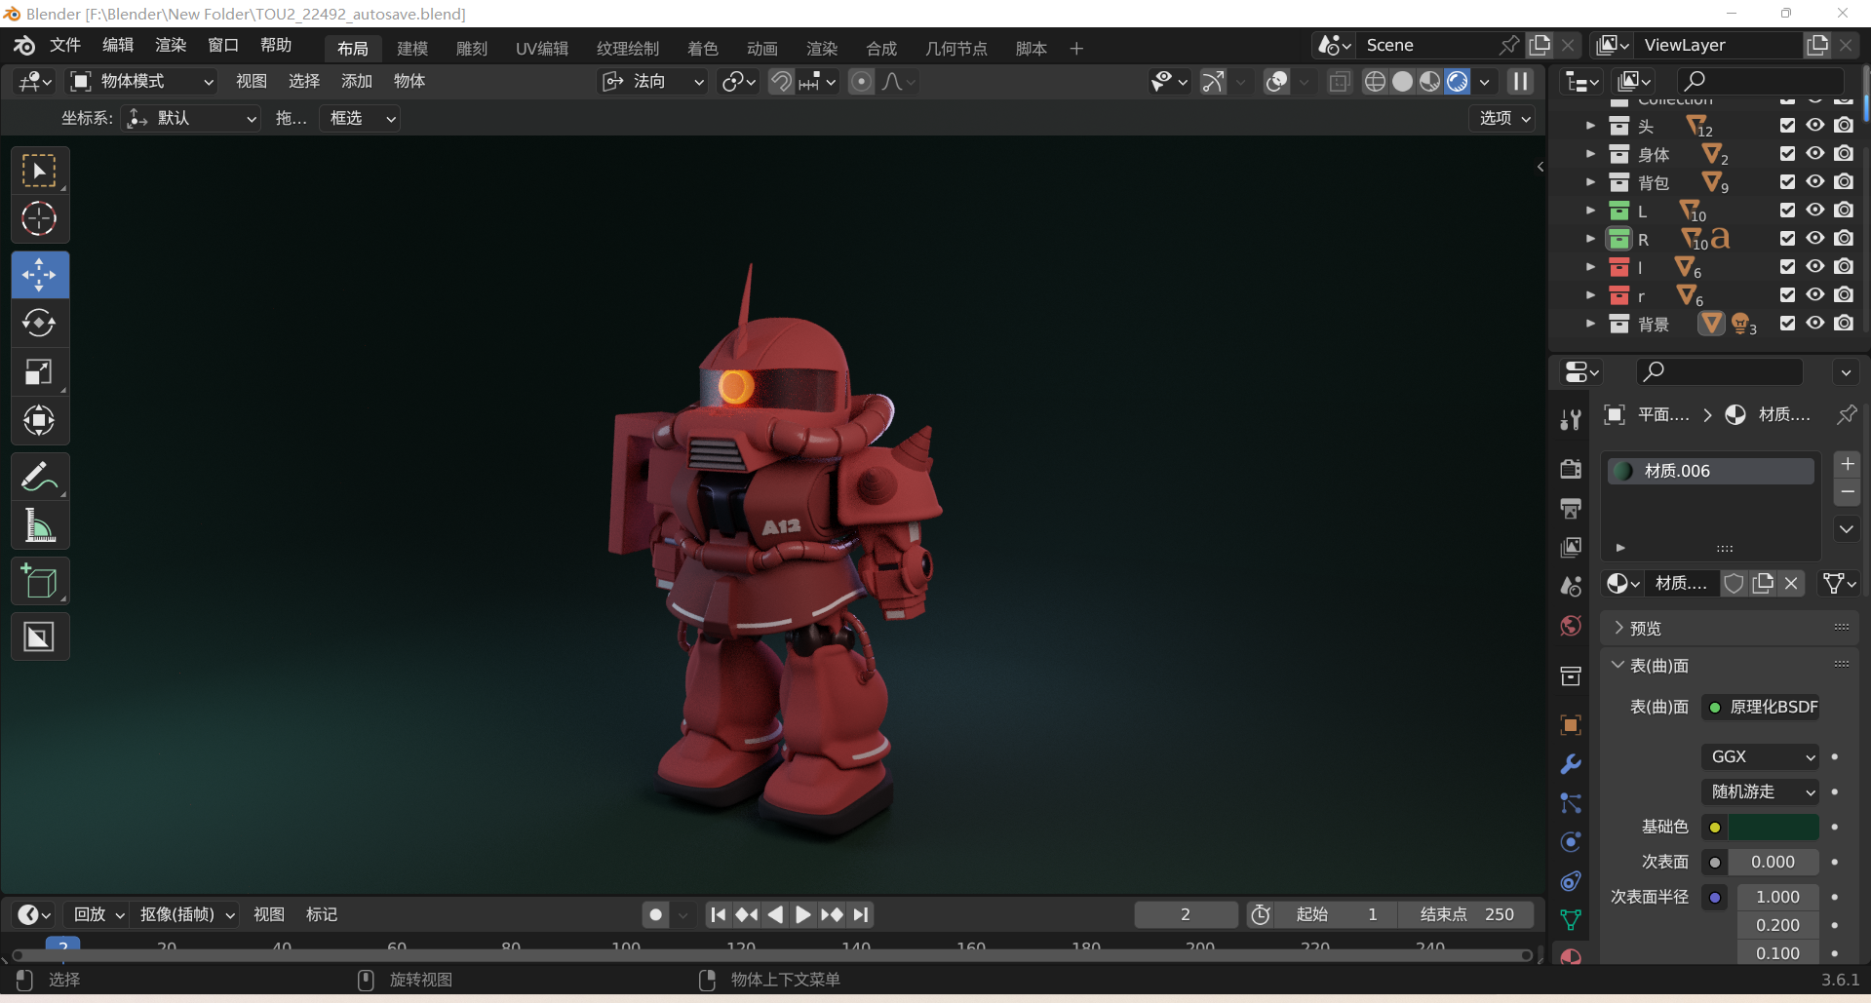The height and width of the screenshot is (1003, 1871).
Task: Choose the Measure ruler tool
Action: pos(39,526)
